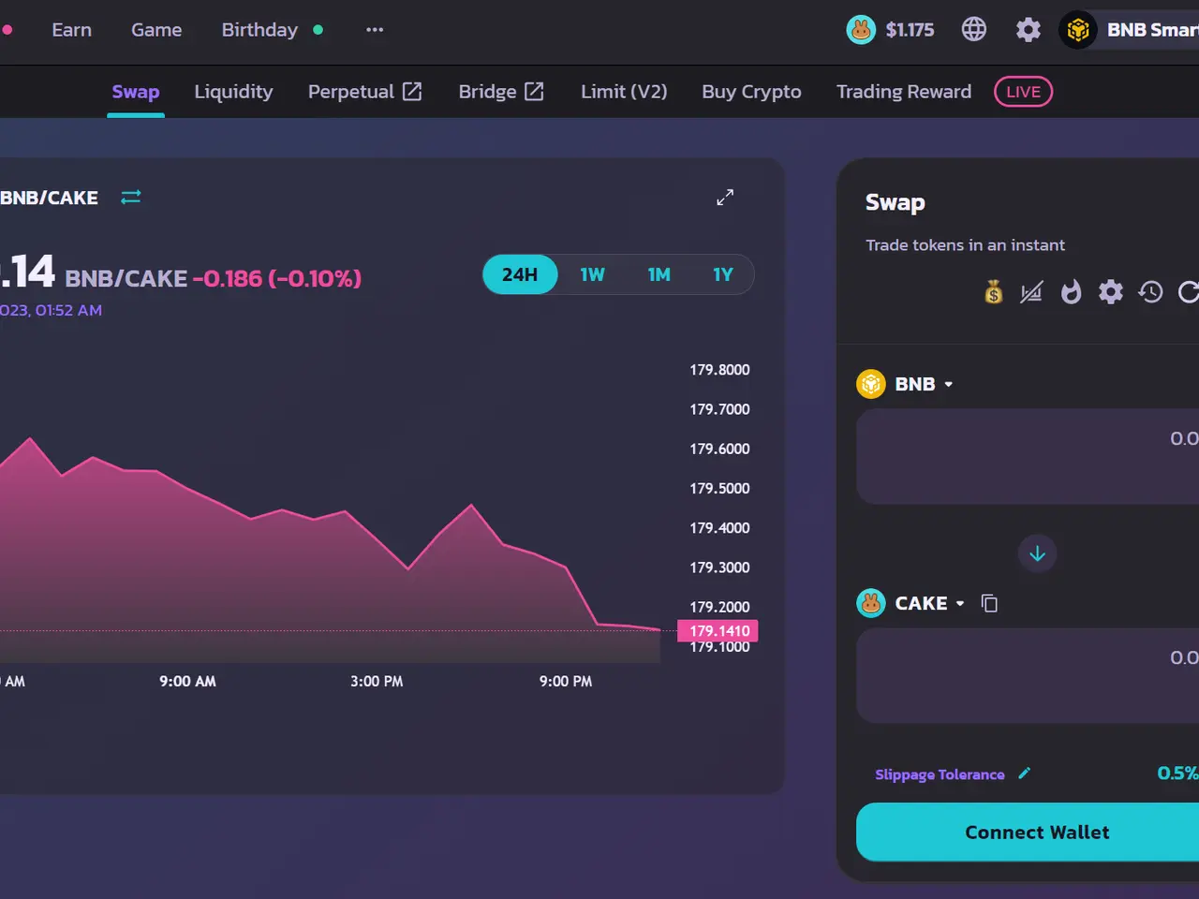Open the Limit (V2) tab
1199x899 pixels.
coord(624,92)
